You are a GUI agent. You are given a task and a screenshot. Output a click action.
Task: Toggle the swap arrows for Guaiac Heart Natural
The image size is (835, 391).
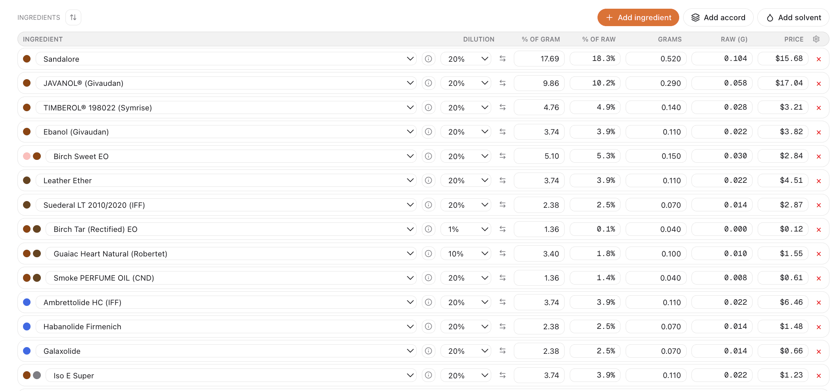click(502, 254)
